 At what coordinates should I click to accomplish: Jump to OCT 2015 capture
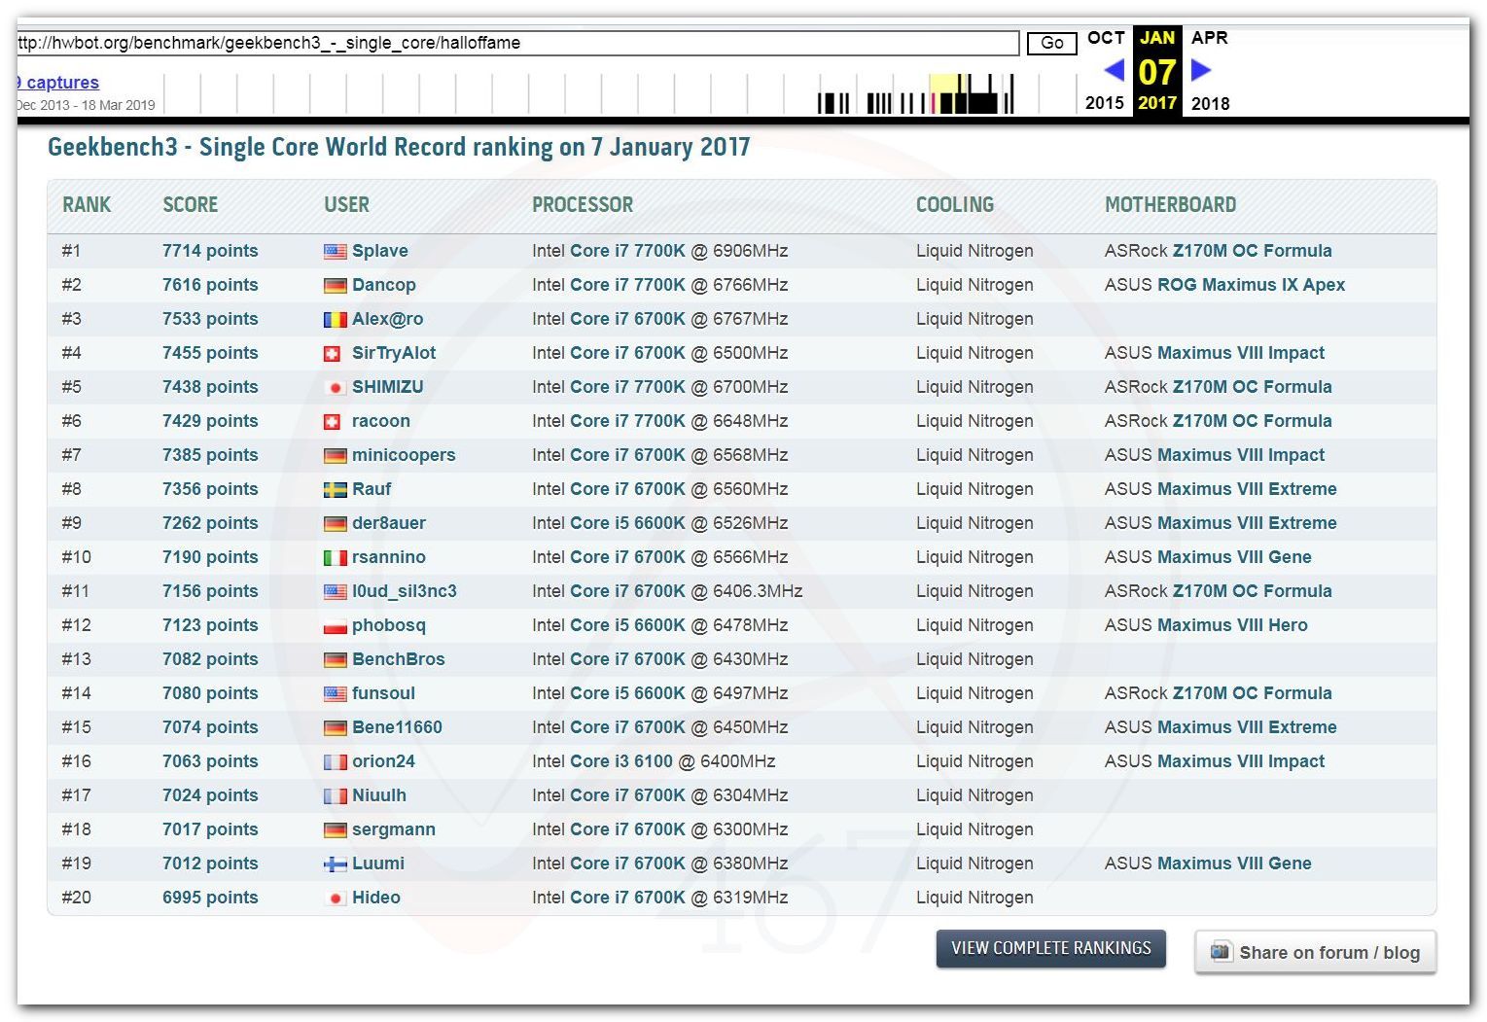pyautogui.click(x=1106, y=38)
